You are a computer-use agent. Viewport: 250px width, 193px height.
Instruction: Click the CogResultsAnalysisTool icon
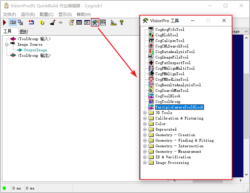click(x=151, y=85)
